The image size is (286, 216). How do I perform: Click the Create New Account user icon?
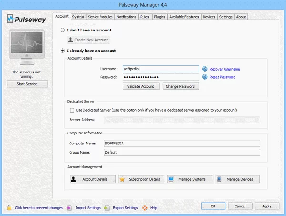[x=71, y=40]
